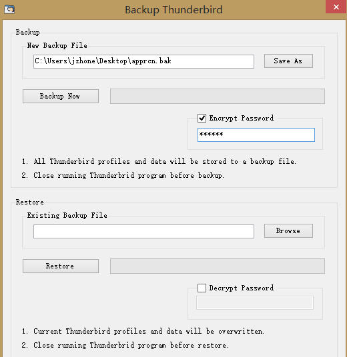
Task: Click the note about data being overwritten
Action: click(143, 331)
